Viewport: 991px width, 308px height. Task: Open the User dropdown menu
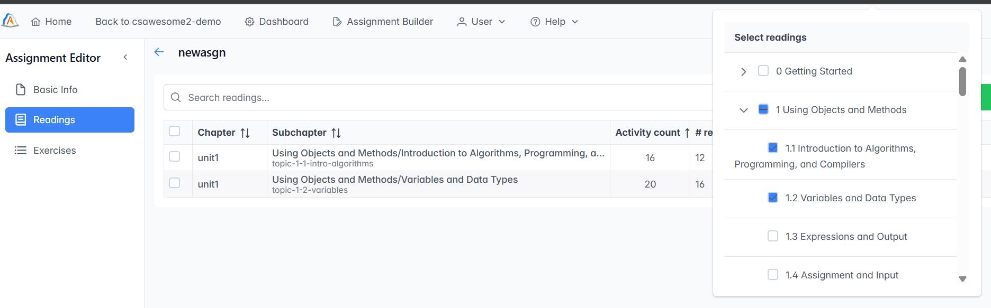(481, 22)
